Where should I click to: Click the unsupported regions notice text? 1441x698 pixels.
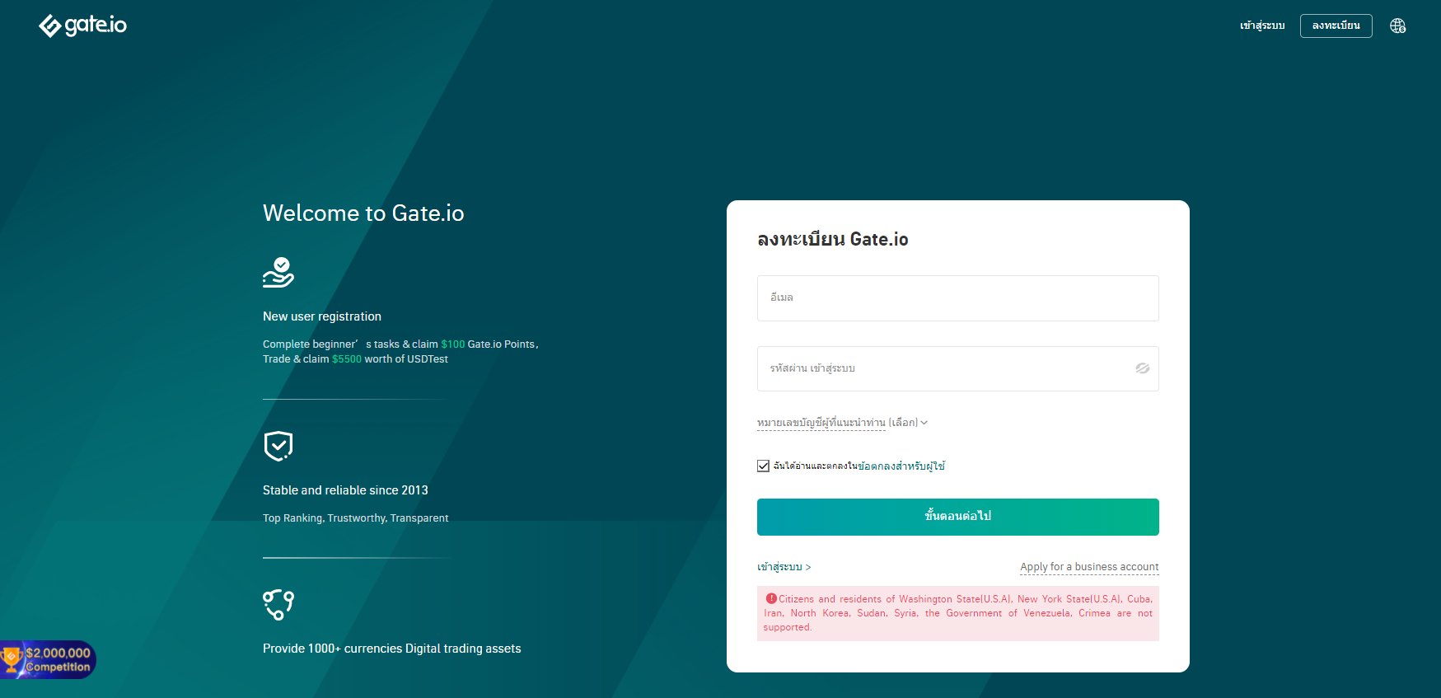point(957,613)
